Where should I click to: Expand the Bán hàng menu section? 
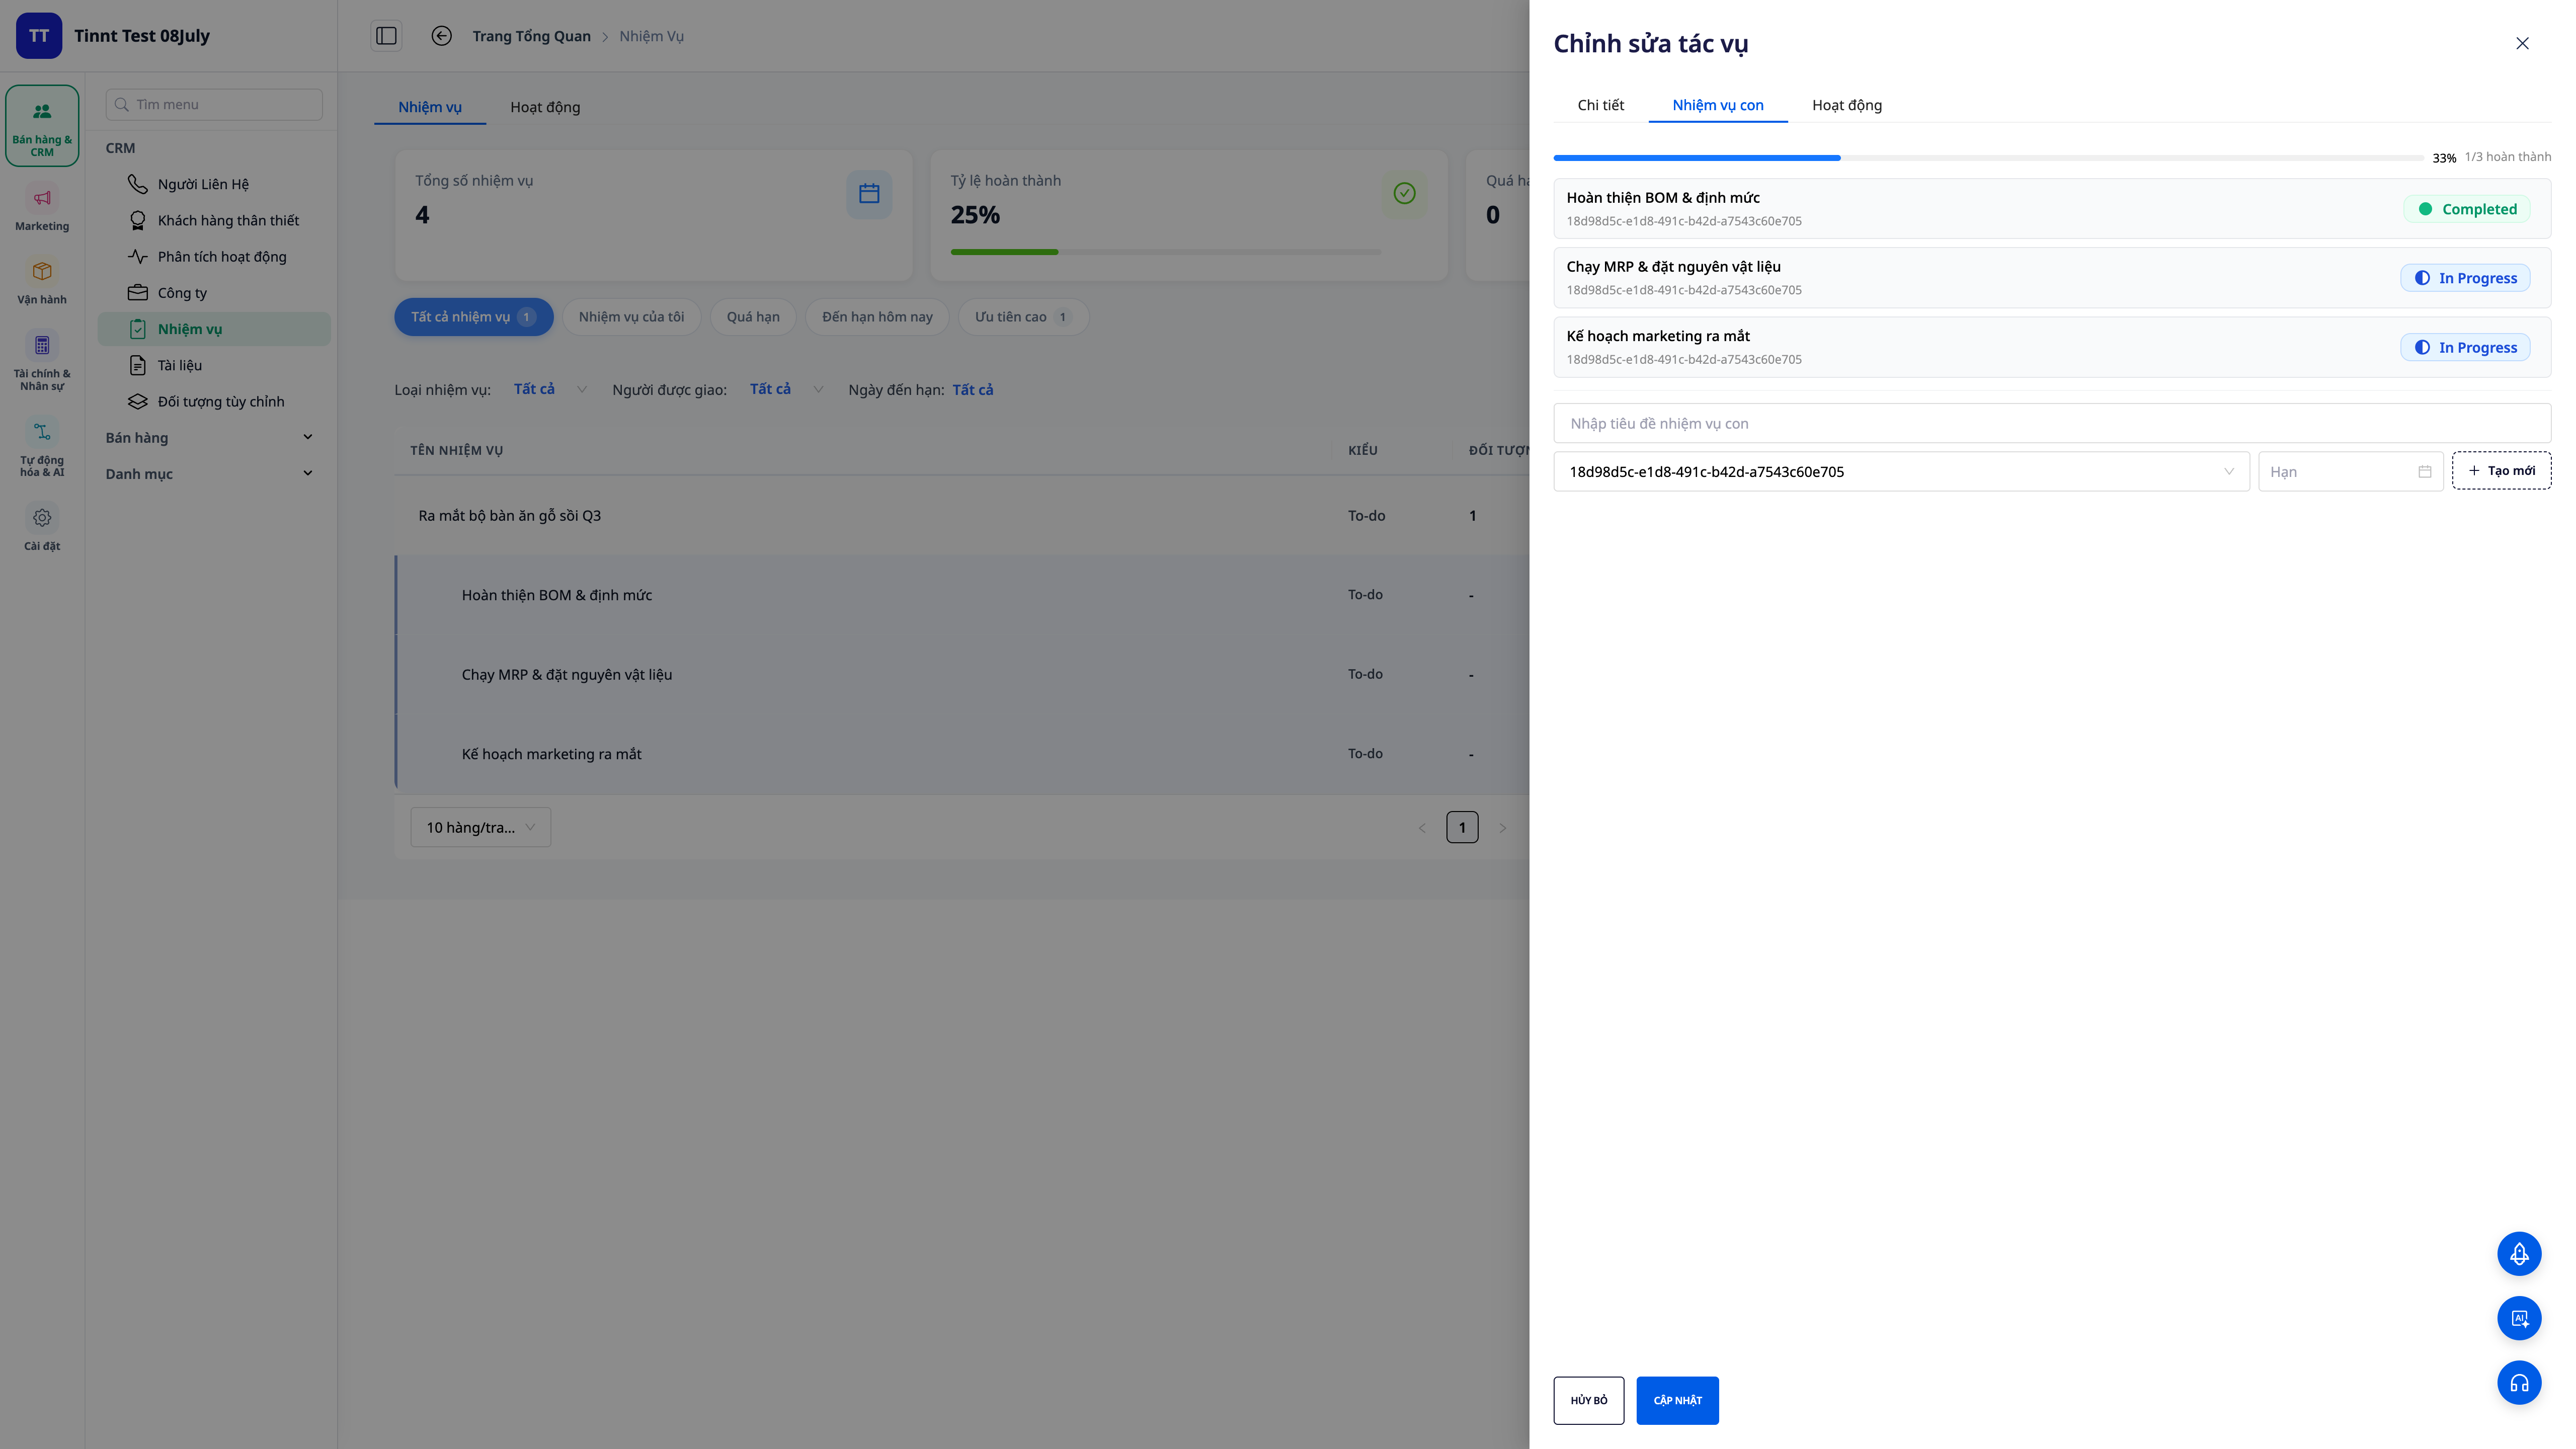click(x=210, y=437)
